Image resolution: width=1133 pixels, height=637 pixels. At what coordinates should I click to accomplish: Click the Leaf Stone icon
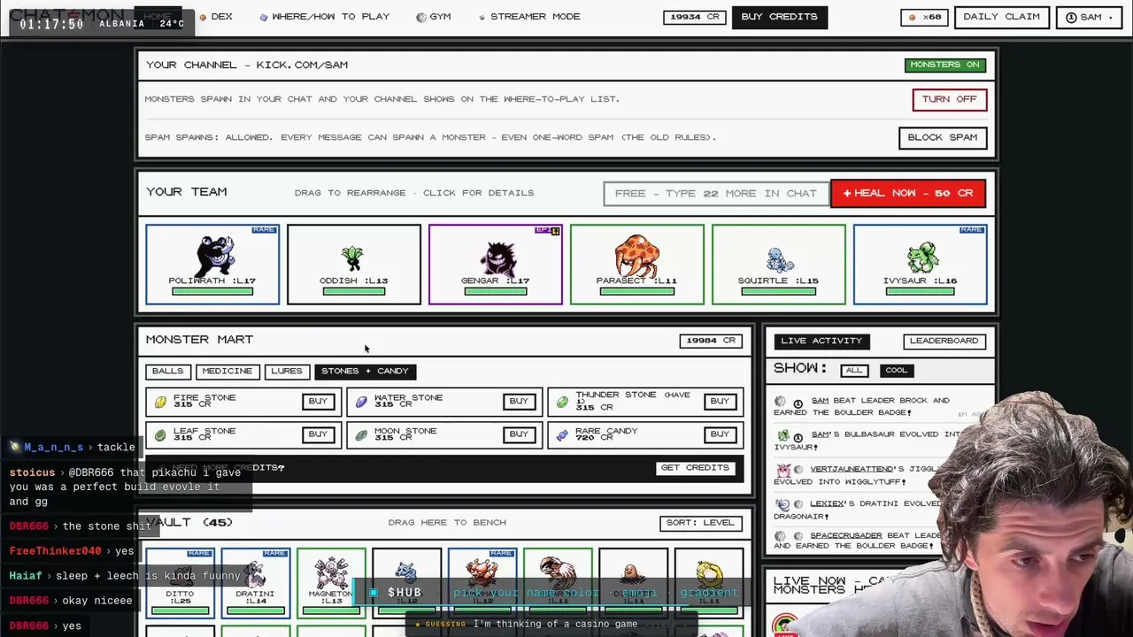point(160,434)
